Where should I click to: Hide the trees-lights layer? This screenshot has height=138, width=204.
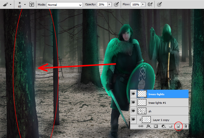pyautogui.click(x=133, y=94)
